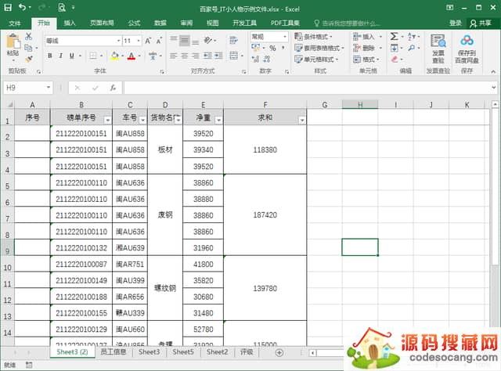This screenshot has height=371, width=501.
Task: Open the 员工信息 sheet tab
Action: pyautogui.click(x=114, y=353)
